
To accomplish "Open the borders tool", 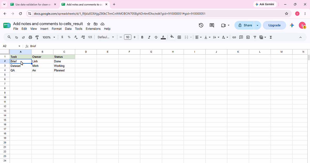I will click(x=179, y=37).
